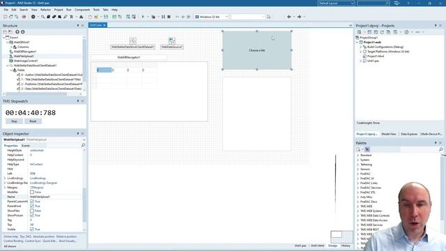The height and width of the screenshot is (251, 446).
Task: Click the Reset button in TMS Stopwatch
Action: click(33, 121)
